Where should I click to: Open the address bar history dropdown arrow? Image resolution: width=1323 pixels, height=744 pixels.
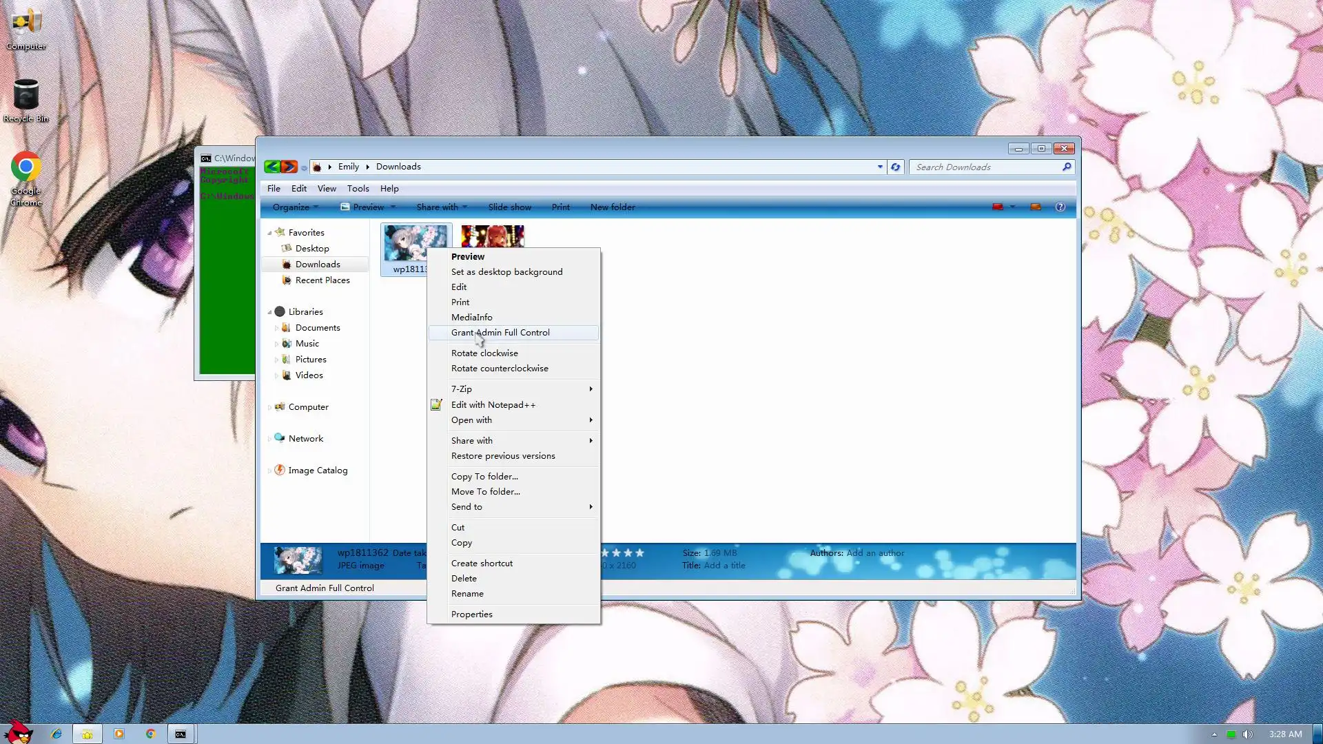coord(880,167)
